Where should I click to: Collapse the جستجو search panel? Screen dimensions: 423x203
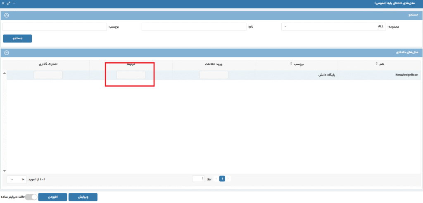[x=7, y=15]
